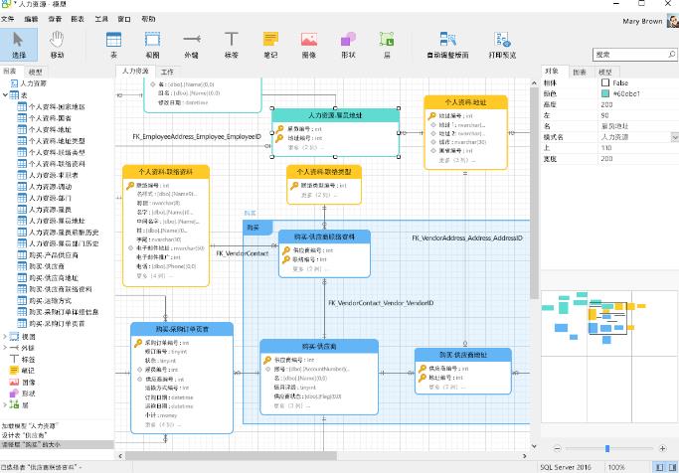Screen dimensions: 679x473
Task: Open the 文件 menu
Action: pyautogui.click(x=7, y=19)
